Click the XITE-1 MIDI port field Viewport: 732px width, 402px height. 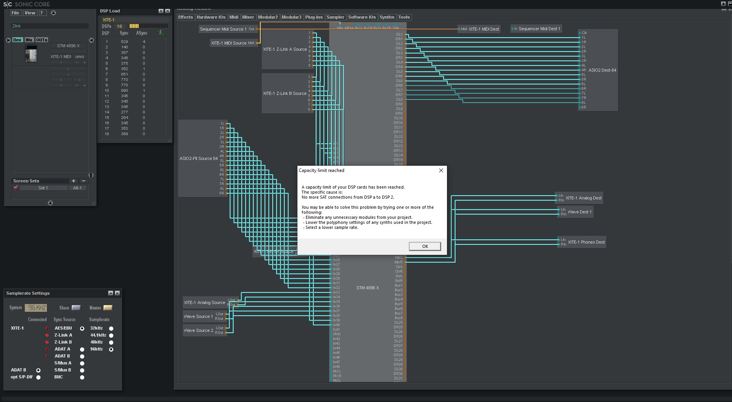(61, 57)
